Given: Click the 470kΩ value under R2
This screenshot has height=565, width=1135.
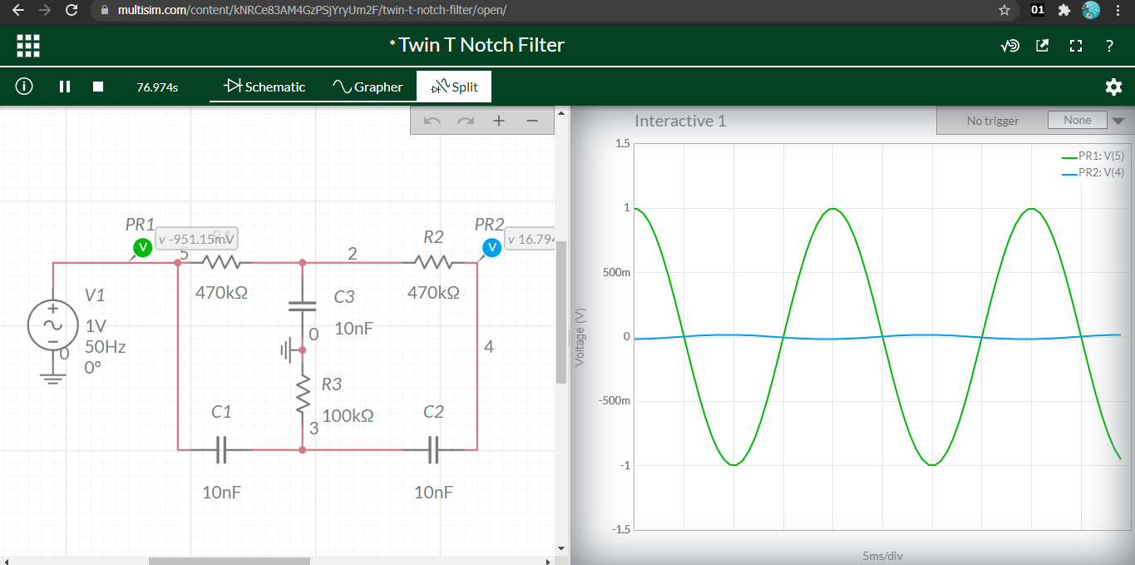Looking at the screenshot, I should [x=433, y=293].
